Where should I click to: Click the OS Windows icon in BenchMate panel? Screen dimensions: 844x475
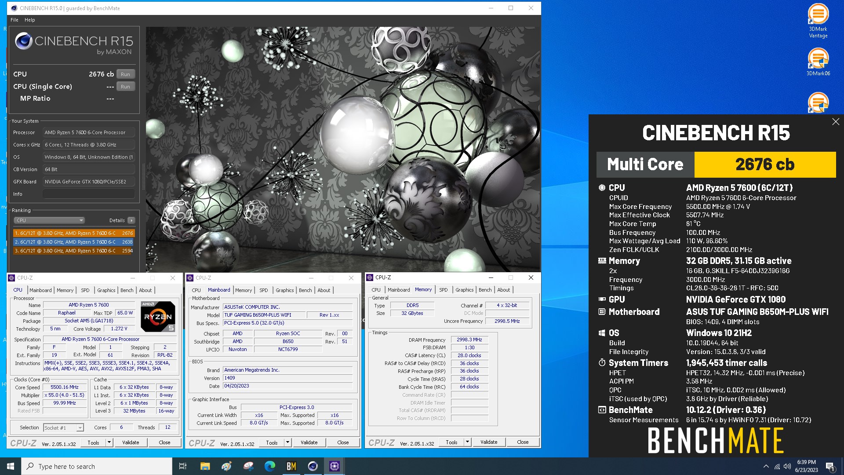click(x=602, y=333)
